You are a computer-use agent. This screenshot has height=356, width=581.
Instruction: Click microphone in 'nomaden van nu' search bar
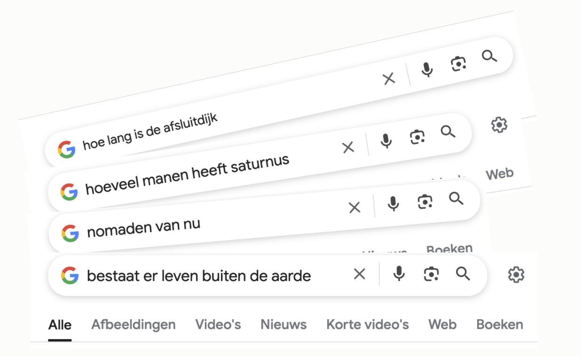(393, 204)
